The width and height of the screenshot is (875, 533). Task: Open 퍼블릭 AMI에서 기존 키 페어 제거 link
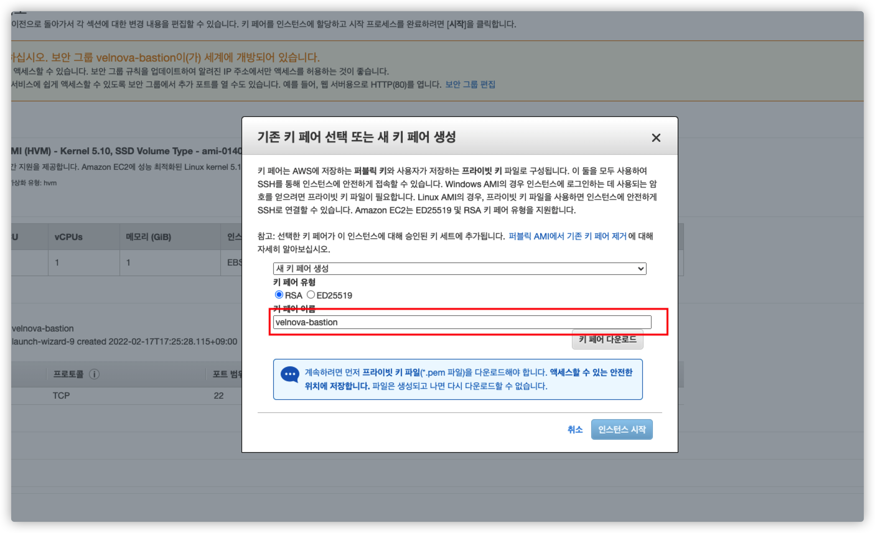point(567,236)
